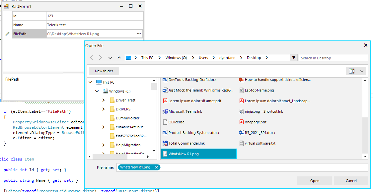Go up one folder level

click(119, 58)
